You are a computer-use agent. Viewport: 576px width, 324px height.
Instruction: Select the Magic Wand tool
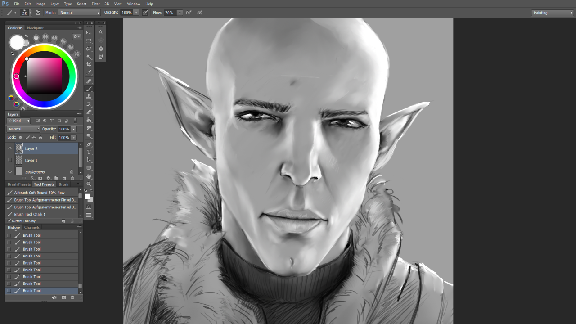click(89, 57)
